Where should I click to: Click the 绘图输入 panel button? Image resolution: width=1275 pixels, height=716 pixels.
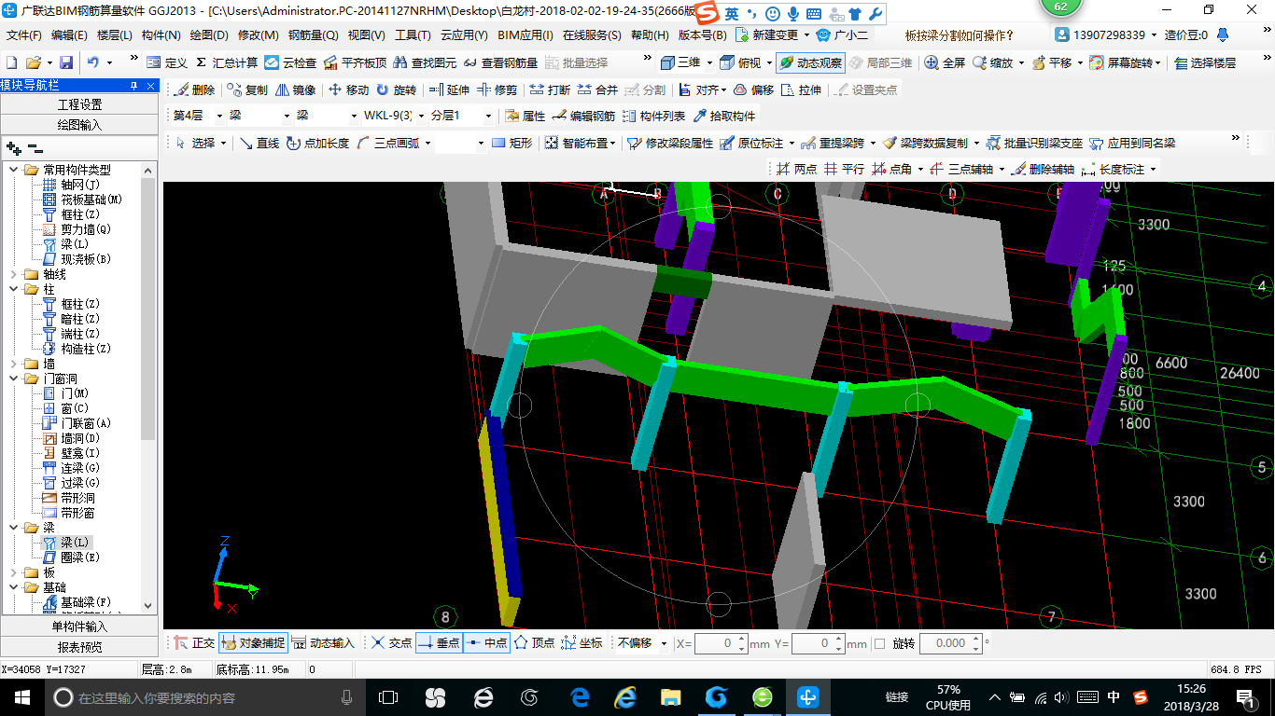(79, 124)
